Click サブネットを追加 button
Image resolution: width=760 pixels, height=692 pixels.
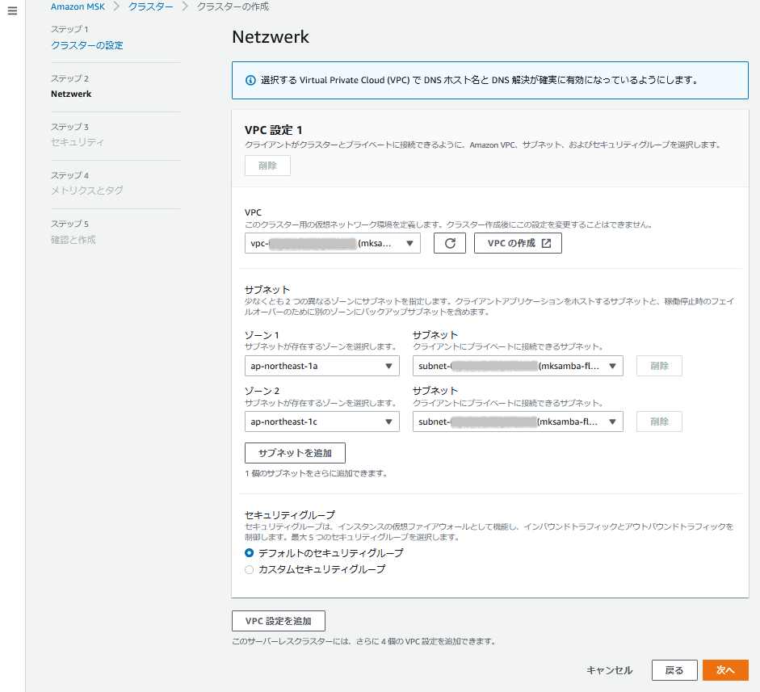(295, 453)
